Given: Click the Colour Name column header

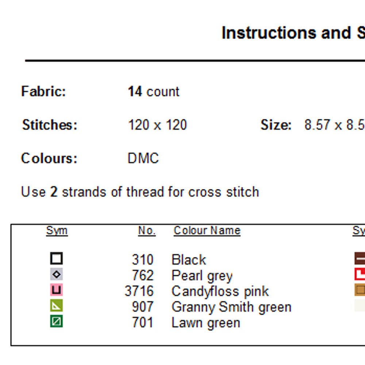Looking at the screenshot, I should tap(207, 231).
